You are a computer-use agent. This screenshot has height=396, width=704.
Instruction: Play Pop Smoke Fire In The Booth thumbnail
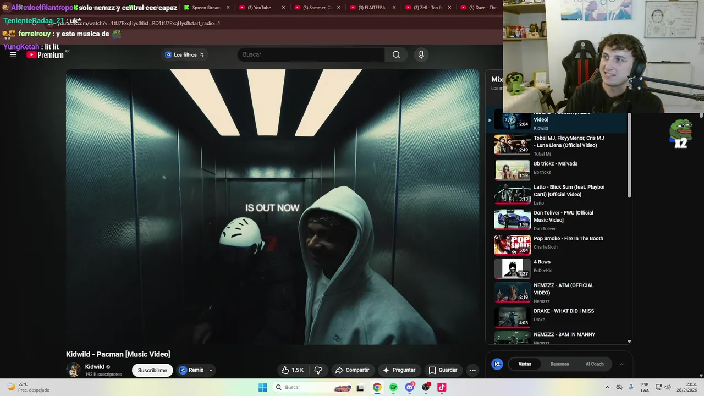pyautogui.click(x=512, y=245)
